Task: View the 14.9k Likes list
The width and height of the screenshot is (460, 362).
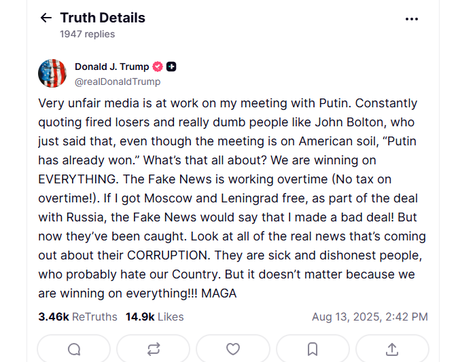Action: click(154, 316)
